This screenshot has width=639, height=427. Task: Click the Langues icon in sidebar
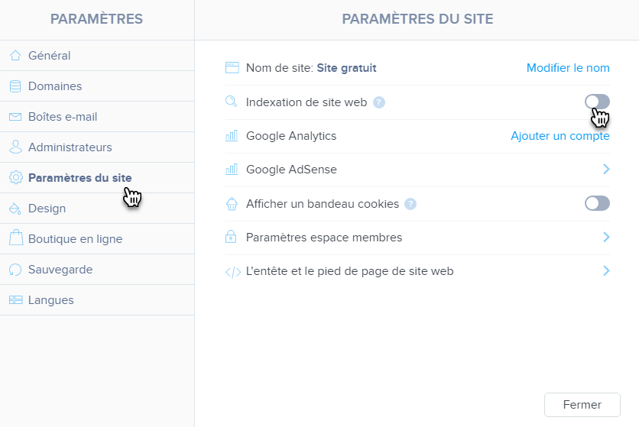tap(15, 300)
